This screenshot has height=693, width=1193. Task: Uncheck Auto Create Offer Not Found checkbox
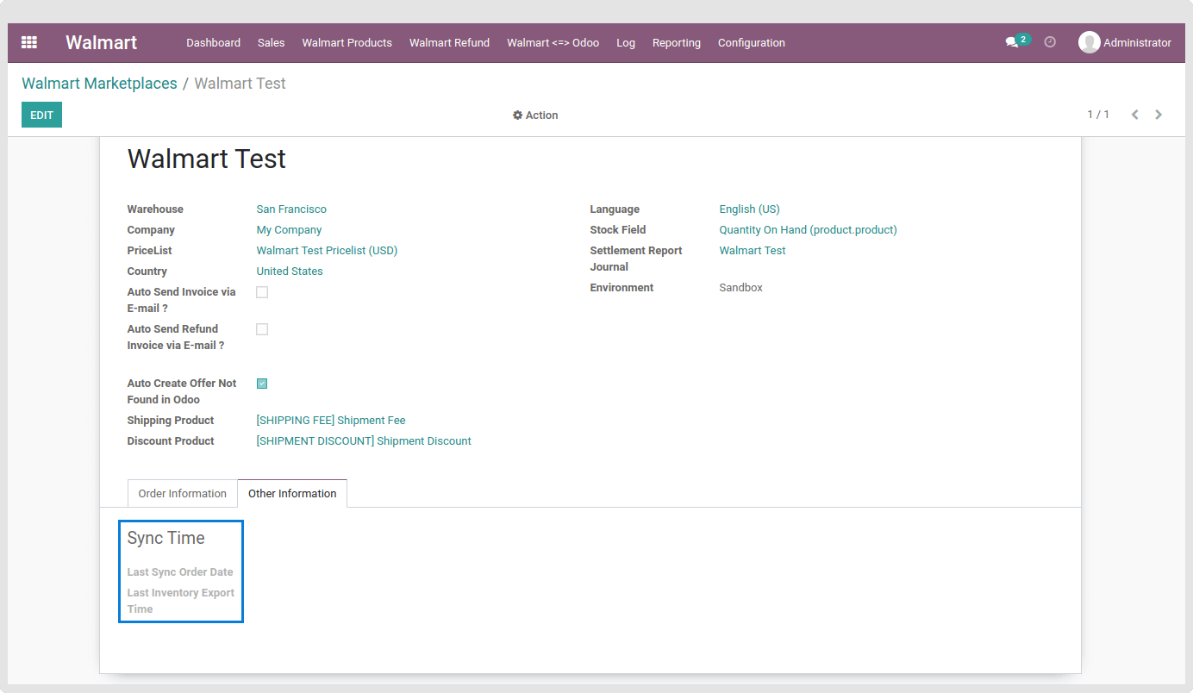click(262, 384)
